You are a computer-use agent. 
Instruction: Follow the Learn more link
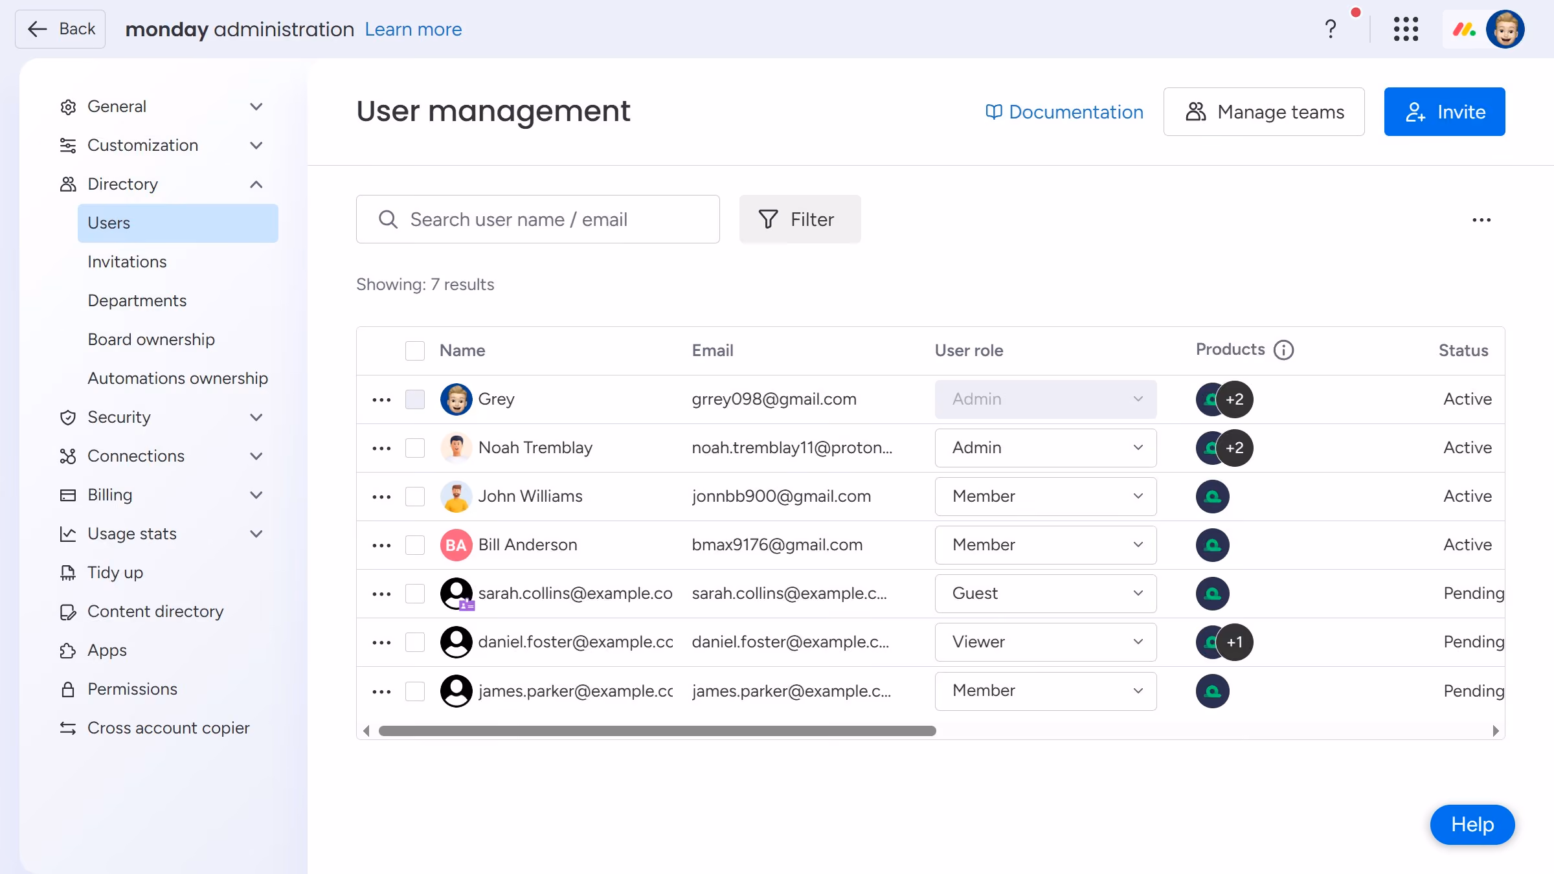[413, 29]
